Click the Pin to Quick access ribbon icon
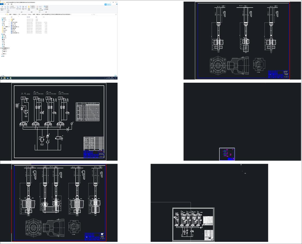The height and width of the screenshot is (244, 302). pos(2,7)
